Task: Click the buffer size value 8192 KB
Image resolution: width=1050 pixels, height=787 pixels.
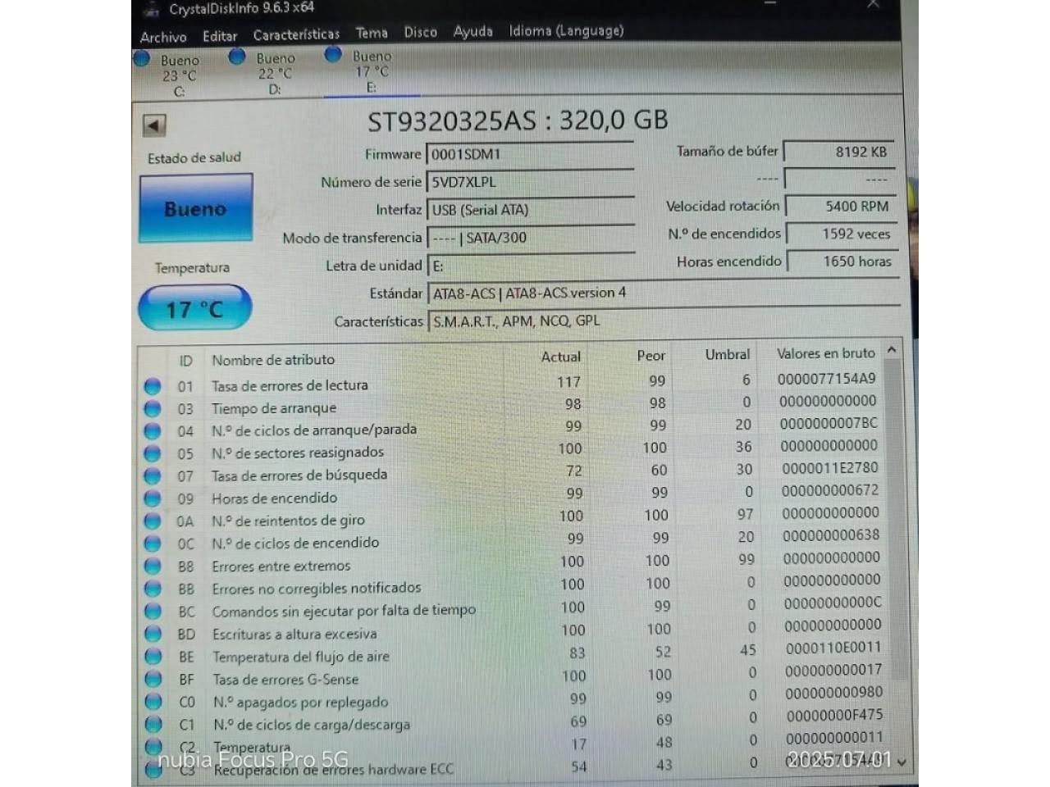Action: pos(839,152)
